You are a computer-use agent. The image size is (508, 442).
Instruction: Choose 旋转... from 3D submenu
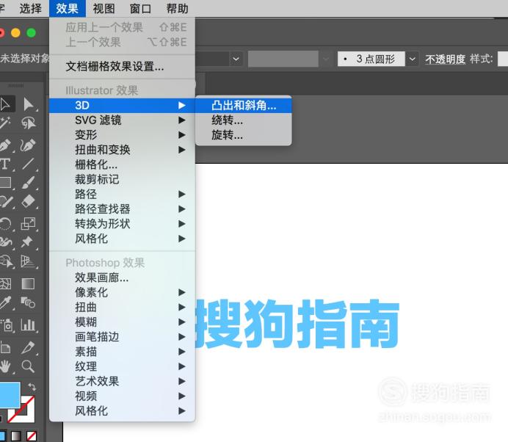[244, 135]
